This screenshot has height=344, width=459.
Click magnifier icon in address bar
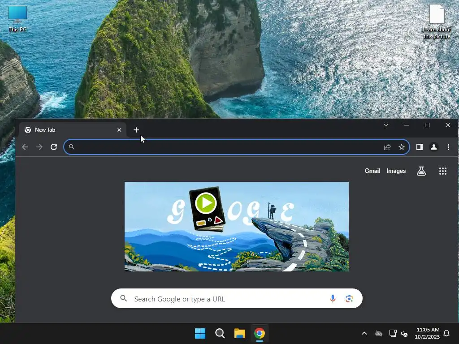[71, 147]
